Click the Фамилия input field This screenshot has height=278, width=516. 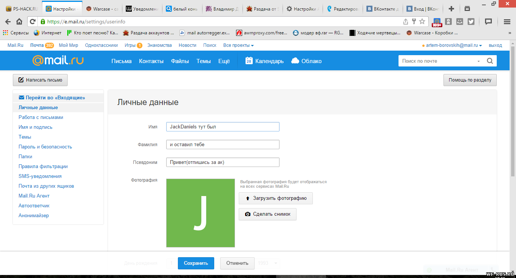[223, 145]
